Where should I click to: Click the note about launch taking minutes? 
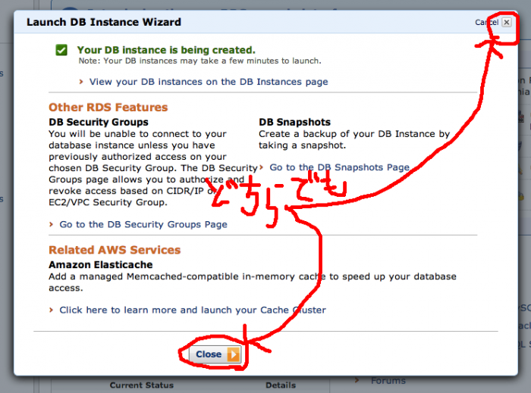(200, 61)
